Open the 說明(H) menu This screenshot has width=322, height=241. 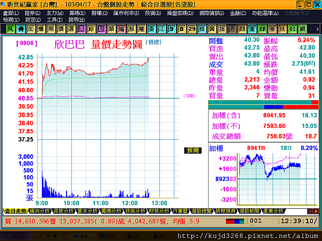tap(77, 20)
